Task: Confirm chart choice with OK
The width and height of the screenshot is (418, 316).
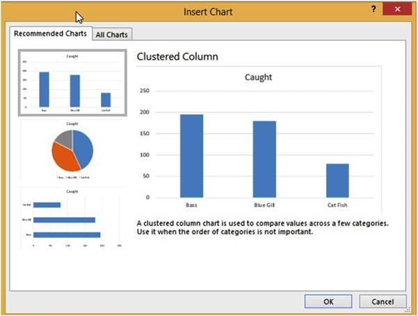Action: point(328,302)
